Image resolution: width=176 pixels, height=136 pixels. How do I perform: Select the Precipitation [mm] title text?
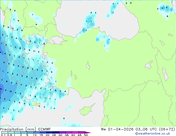tap(18, 129)
